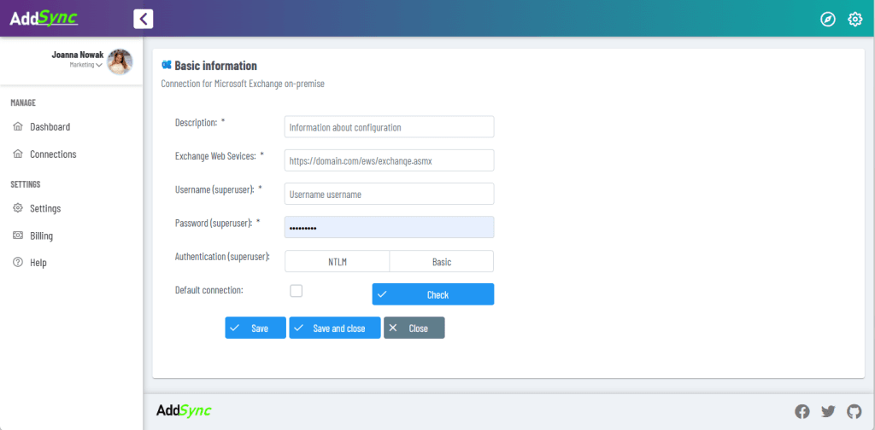875x430 pixels.
Task: Click the Description input field
Action: [x=389, y=127]
